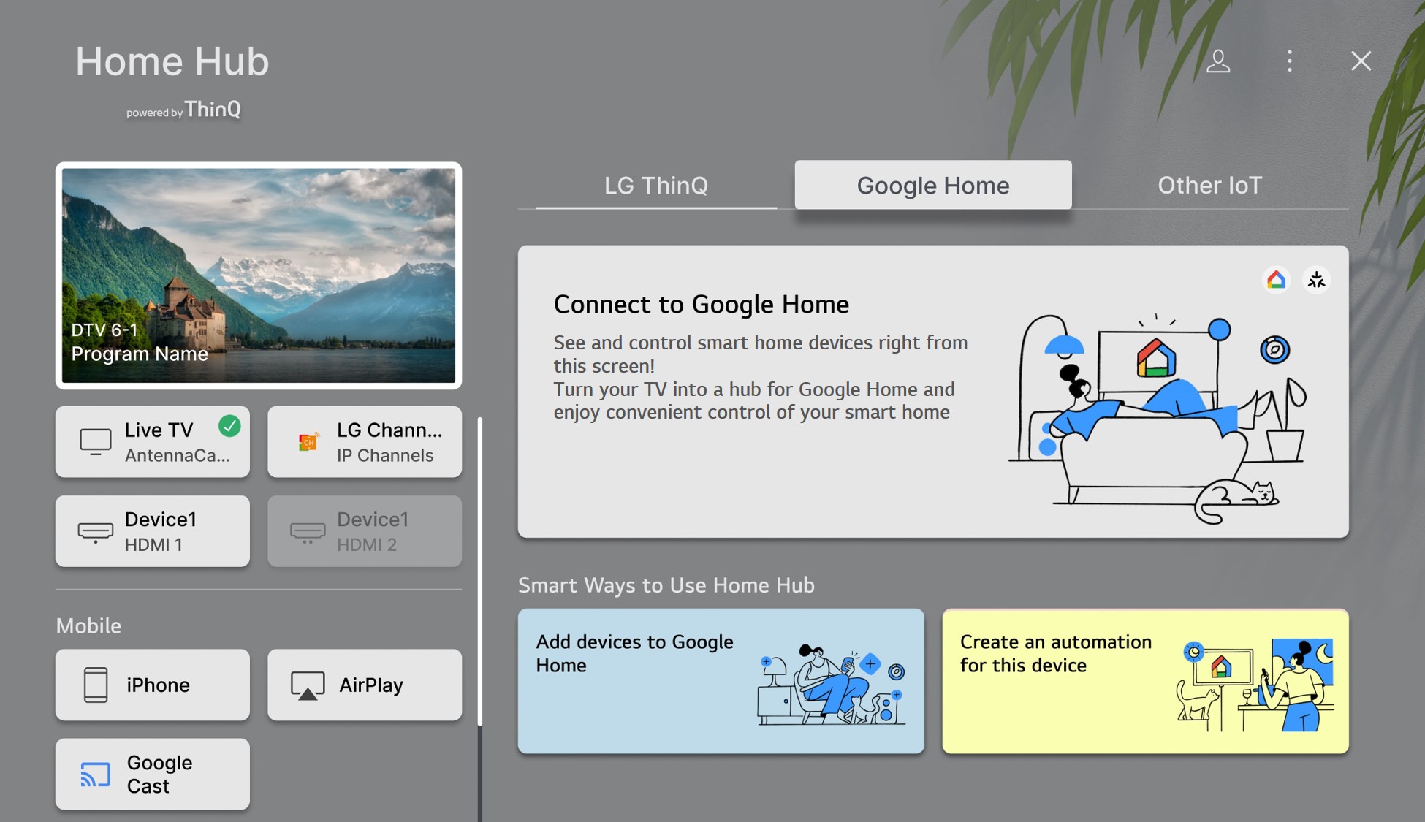
Task: Toggle HDMI 2 Device1 active state
Action: pos(365,530)
